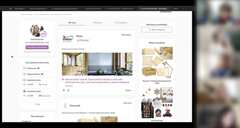Click the Edit button under platforms and socials
Viewport: 240px width, 128px height.
pos(37,104)
